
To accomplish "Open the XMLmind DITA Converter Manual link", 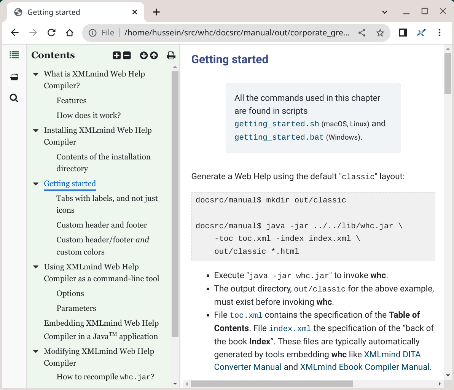I will pos(392,354).
